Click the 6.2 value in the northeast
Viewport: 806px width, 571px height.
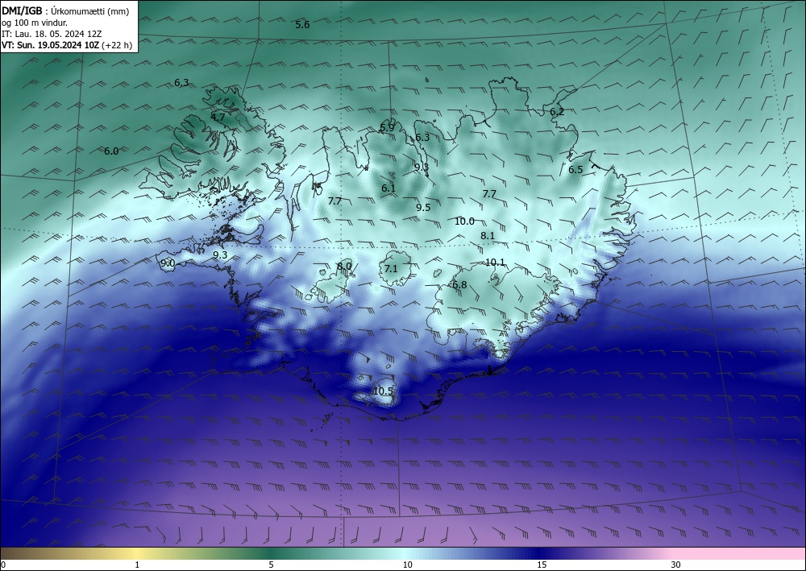pyautogui.click(x=557, y=111)
